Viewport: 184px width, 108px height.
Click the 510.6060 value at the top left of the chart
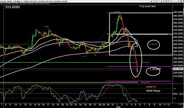pyautogui.click(x=13, y=7)
